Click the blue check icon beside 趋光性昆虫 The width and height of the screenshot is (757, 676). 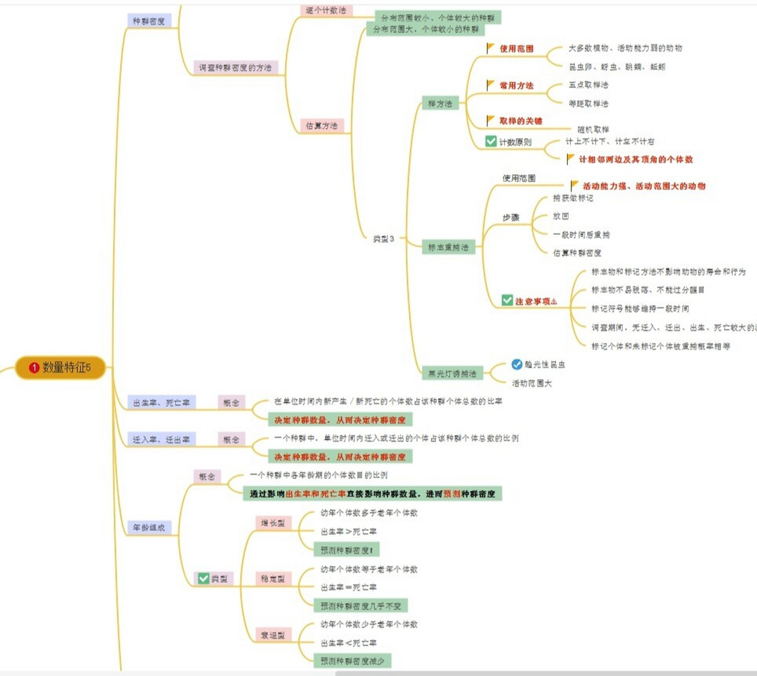coord(517,364)
